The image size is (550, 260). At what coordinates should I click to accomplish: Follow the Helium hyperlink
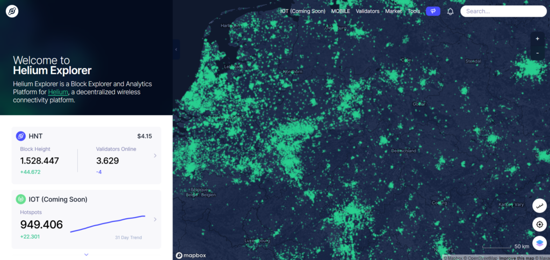tap(58, 92)
